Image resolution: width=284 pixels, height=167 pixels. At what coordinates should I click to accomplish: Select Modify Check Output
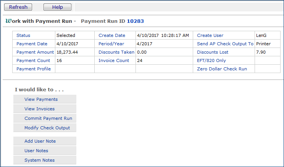click(x=47, y=128)
